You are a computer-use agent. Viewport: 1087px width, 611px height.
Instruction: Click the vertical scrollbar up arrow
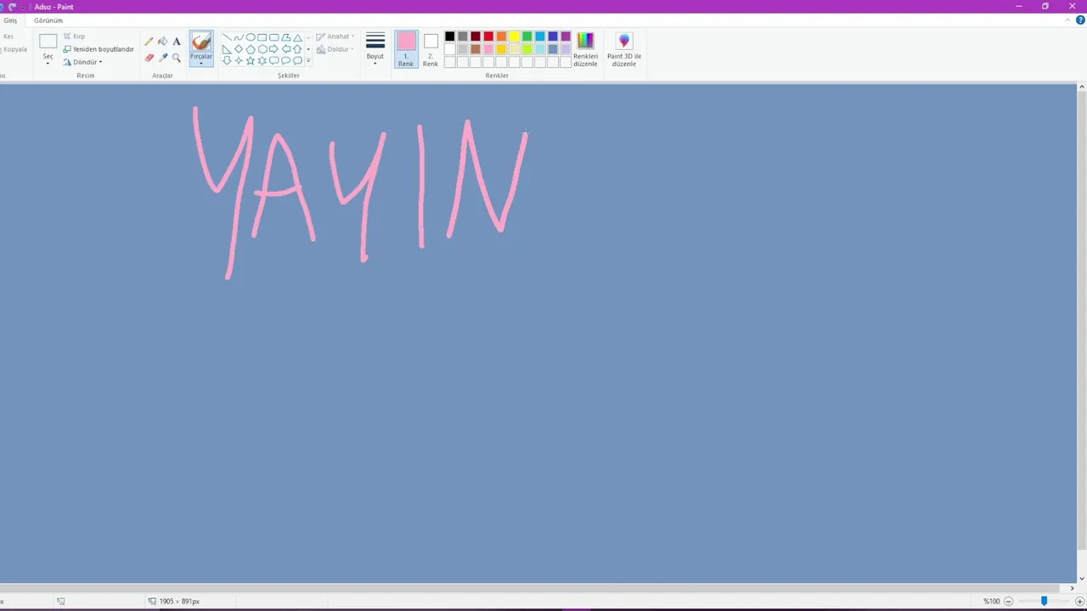[1081, 87]
